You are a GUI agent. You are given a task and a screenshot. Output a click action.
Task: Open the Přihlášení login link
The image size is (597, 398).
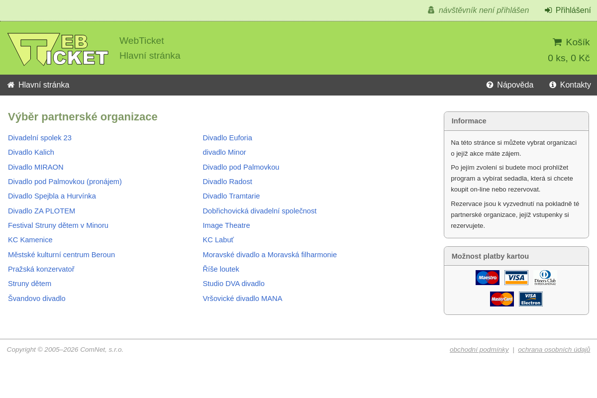click(573, 10)
